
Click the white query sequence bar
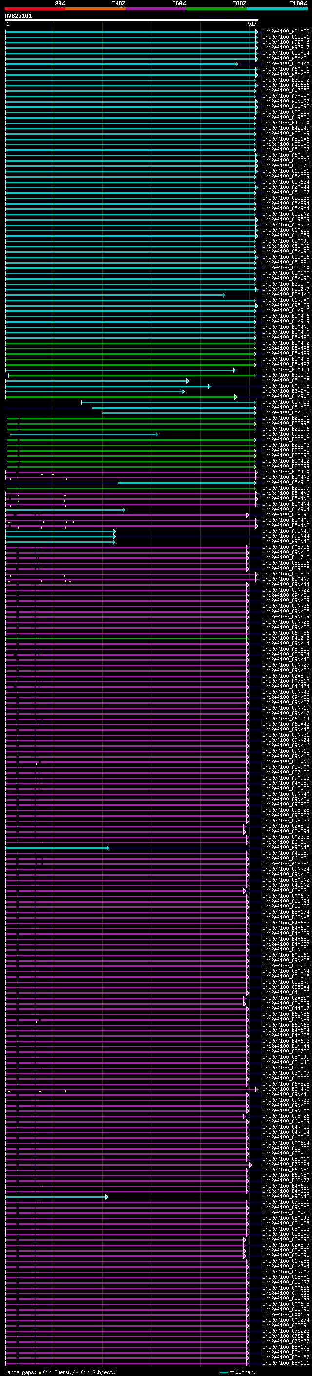click(132, 20)
